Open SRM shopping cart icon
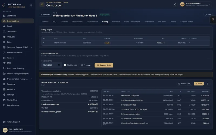 point(4,63)
